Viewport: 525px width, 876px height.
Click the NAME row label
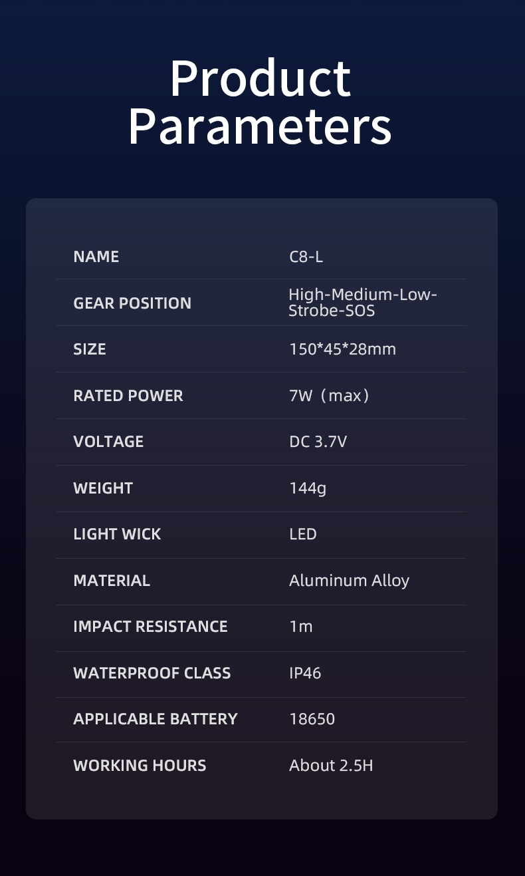(96, 257)
